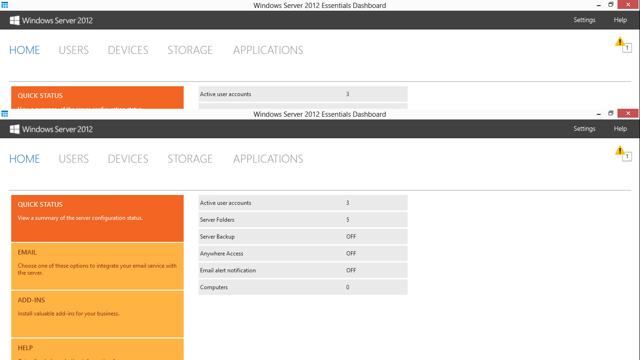This screenshot has width=640, height=360.
Task: Minimize the background Dashboard window
Action: coord(599,5)
